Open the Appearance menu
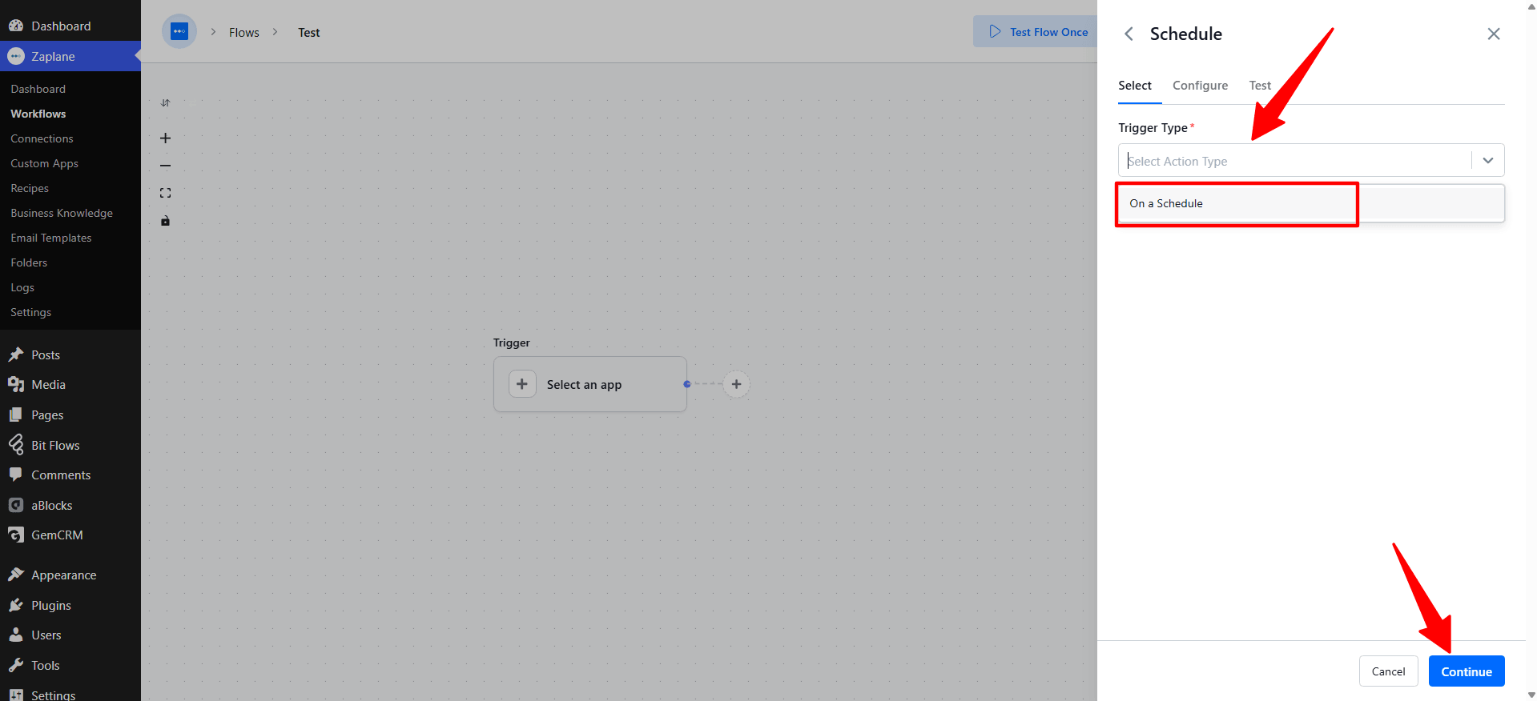This screenshot has height=701, width=1537. pyautogui.click(x=70, y=575)
